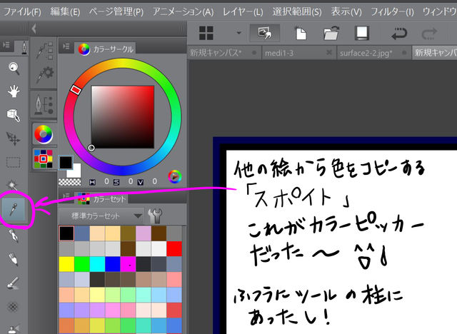The height and width of the screenshot is (334, 457).
Task: Click the Save disk icon
Action: pos(362,33)
